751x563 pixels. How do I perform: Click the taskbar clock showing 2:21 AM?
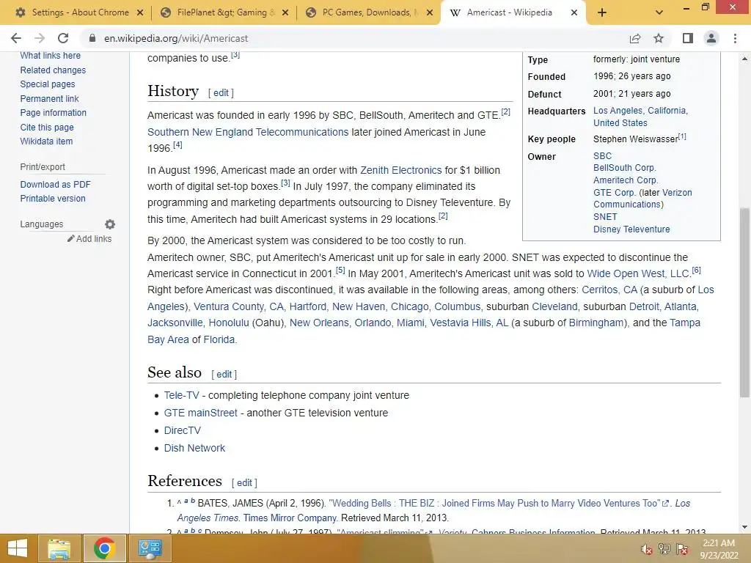[719, 549]
